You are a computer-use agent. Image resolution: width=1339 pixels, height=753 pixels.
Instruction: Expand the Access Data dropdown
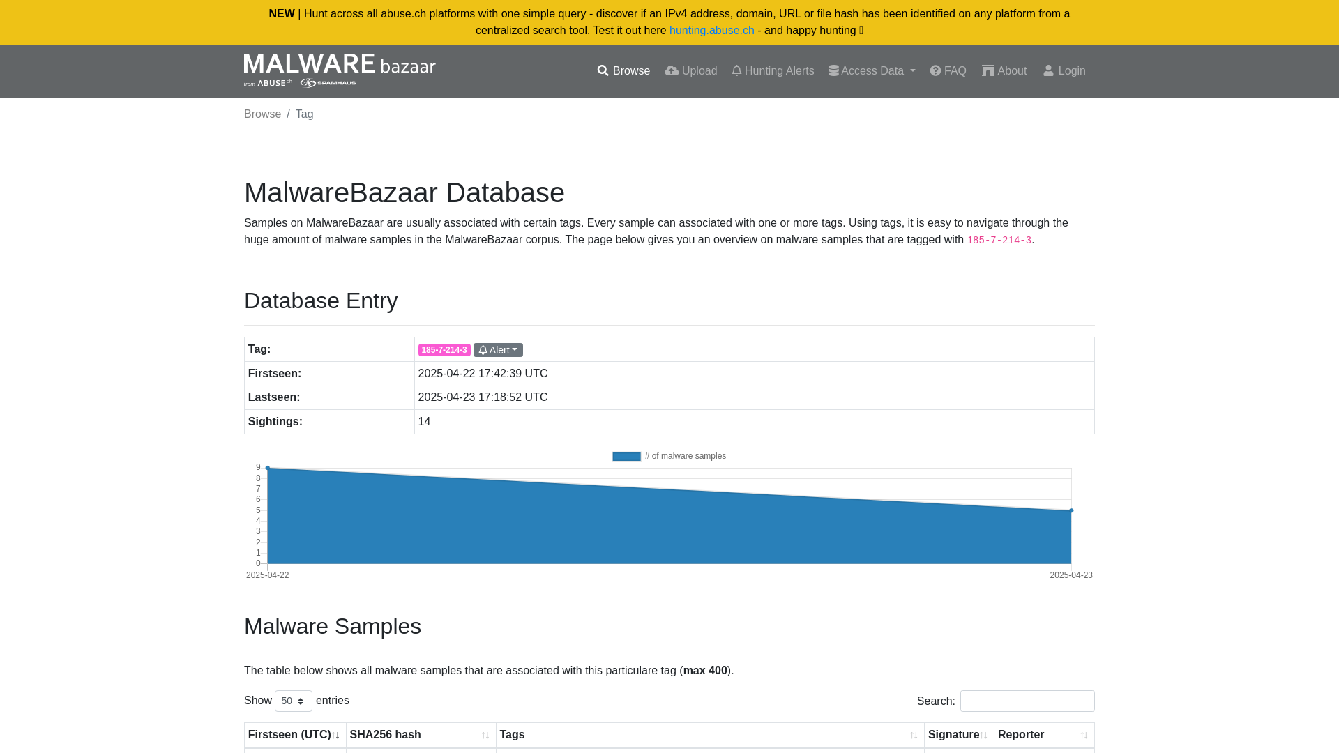(x=872, y=71)
